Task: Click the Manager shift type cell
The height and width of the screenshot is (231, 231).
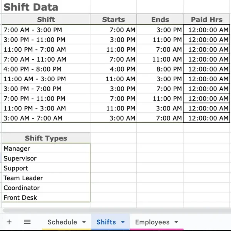Action: (x=46, y=149)
